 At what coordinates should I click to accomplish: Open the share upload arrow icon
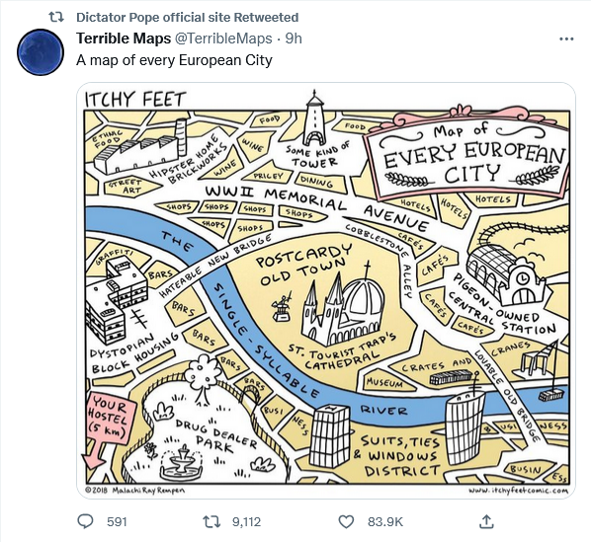(486, 521)
